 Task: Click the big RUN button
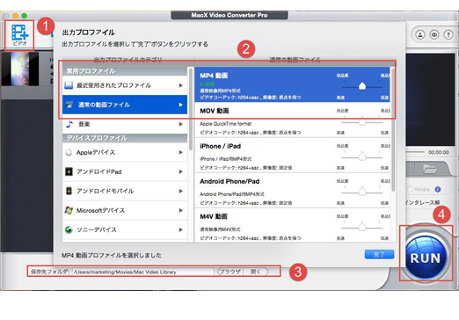click(x=426, y=258)
